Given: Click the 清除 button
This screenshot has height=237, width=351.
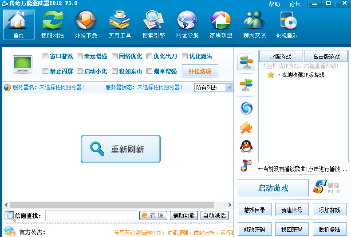Looking at the screenshot, I should point(154,216).
